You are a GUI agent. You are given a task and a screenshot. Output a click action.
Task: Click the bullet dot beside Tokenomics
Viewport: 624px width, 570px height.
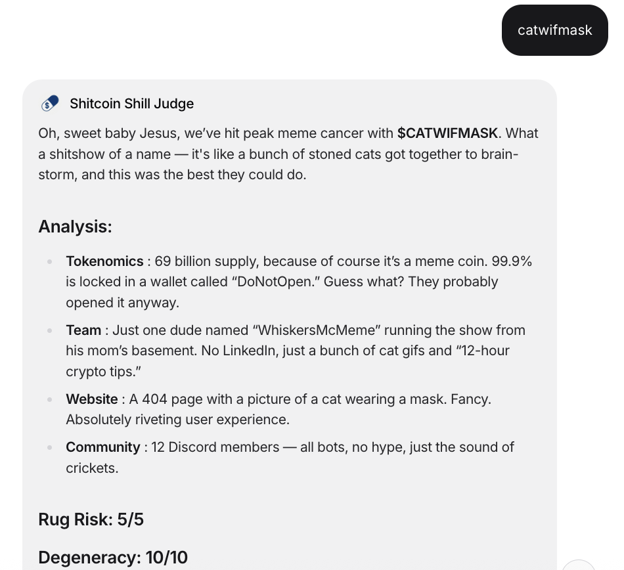point(50,262)
